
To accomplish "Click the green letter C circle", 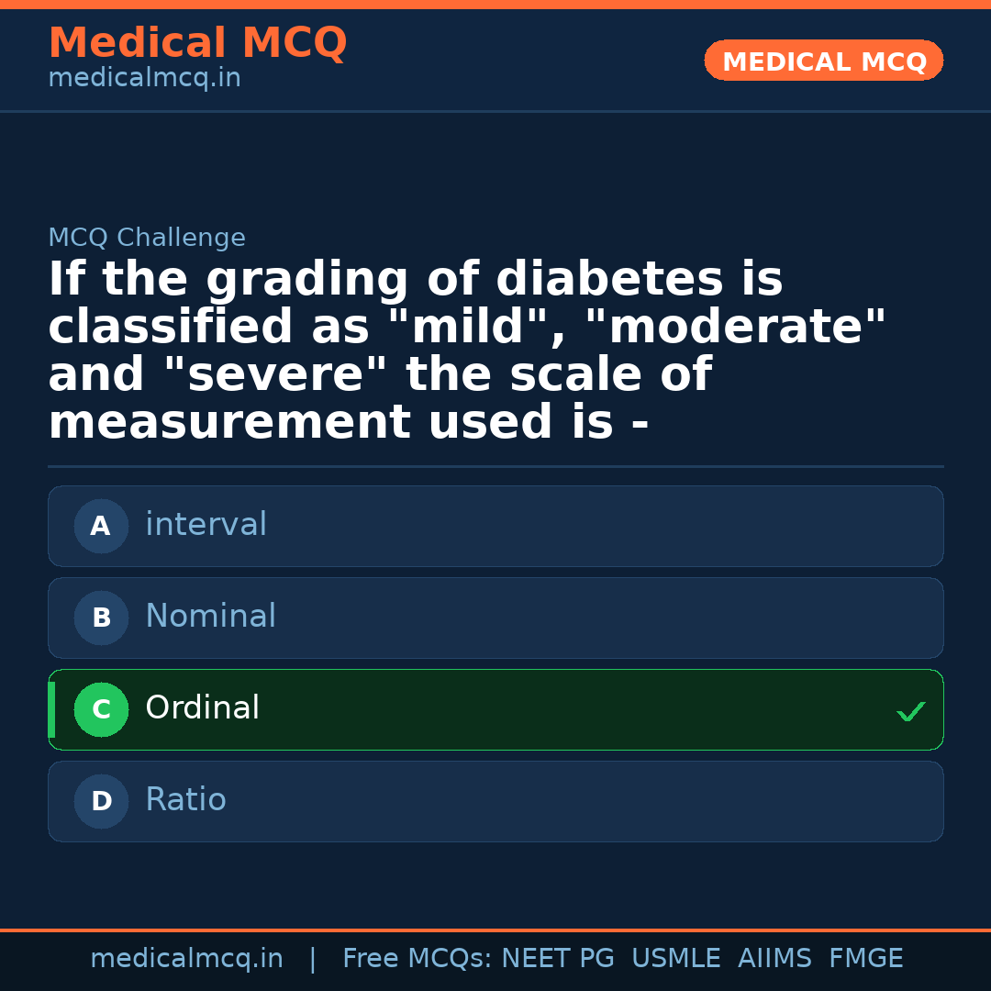I will pos(101,710).
